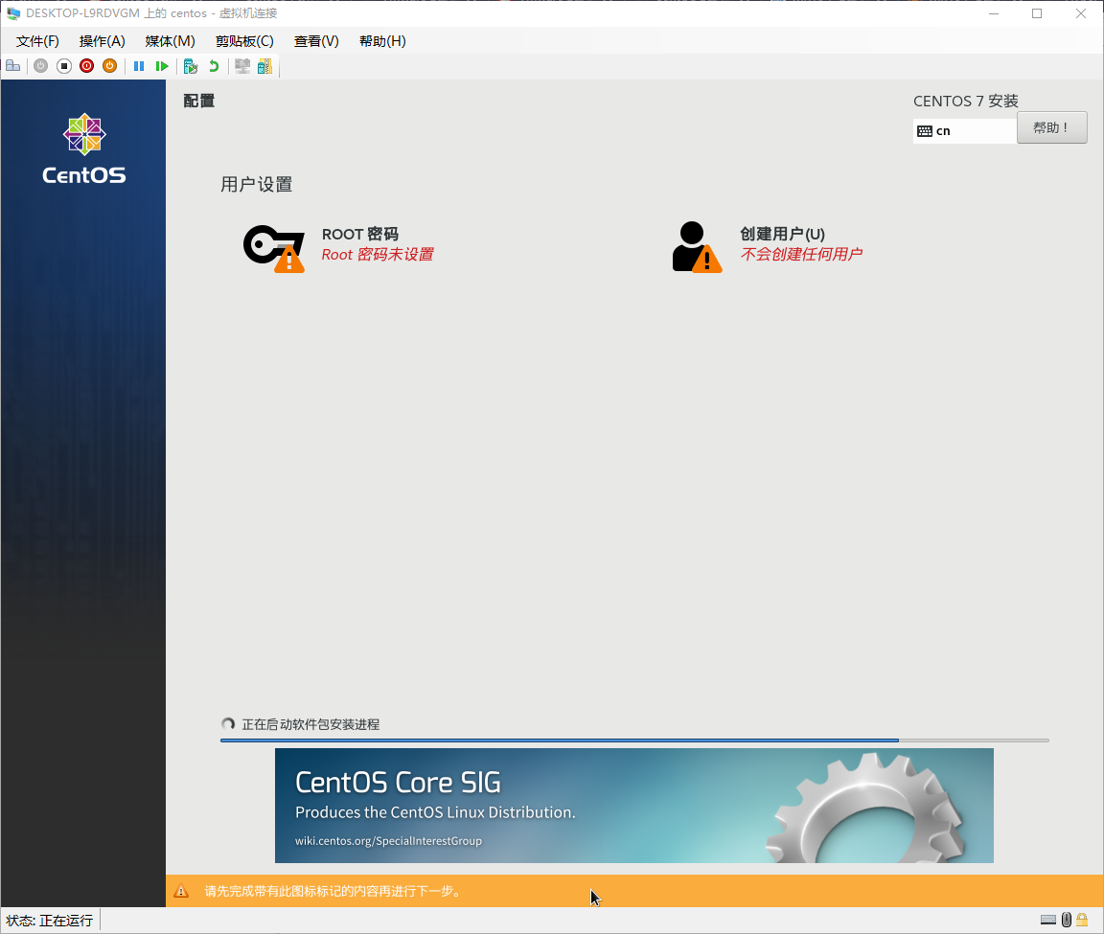Revert the VM with the green arrow icon
Screen dimensions: 1104x934
(214, 66)
